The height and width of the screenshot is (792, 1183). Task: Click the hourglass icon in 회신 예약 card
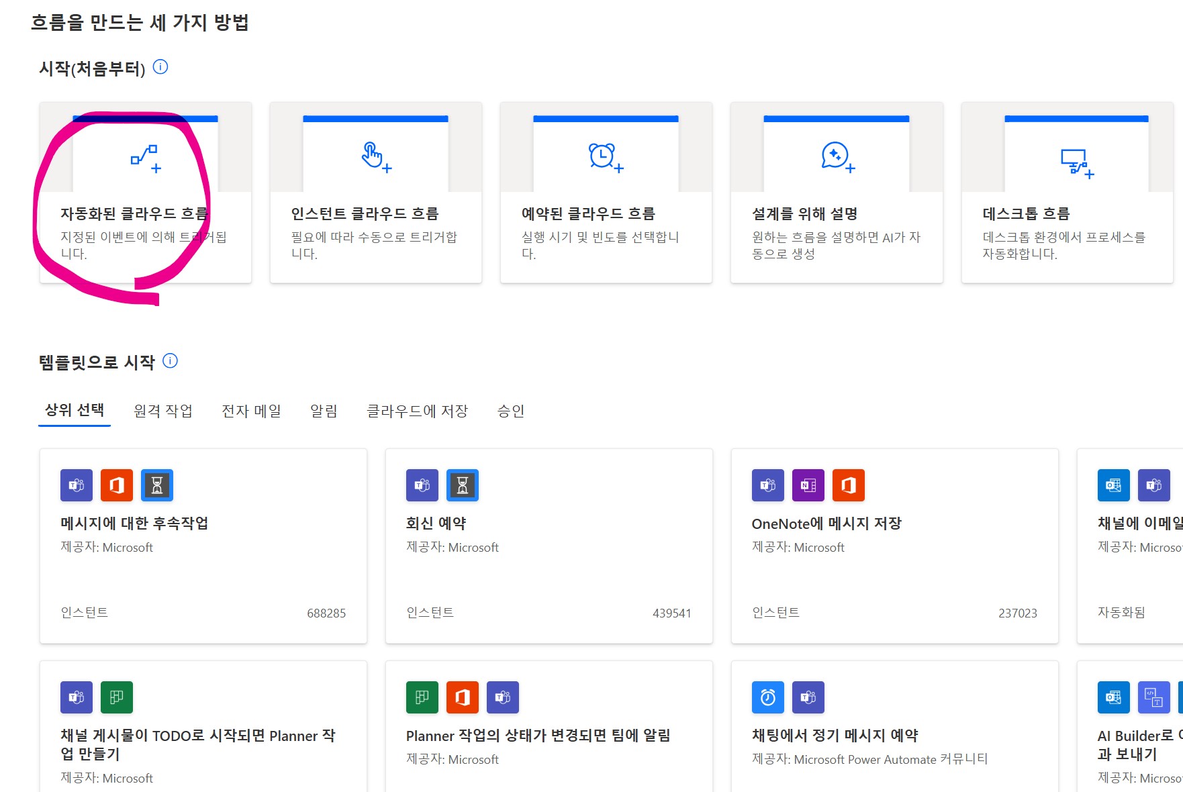463,485
